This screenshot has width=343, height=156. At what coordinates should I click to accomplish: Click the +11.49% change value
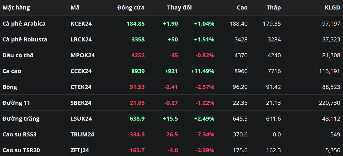[202, 71]
